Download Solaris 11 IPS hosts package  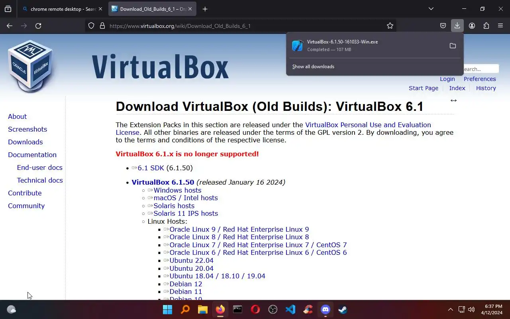[186, 213]
